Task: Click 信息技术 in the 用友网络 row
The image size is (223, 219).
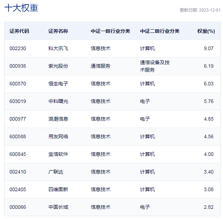Action: click(101, 137)
